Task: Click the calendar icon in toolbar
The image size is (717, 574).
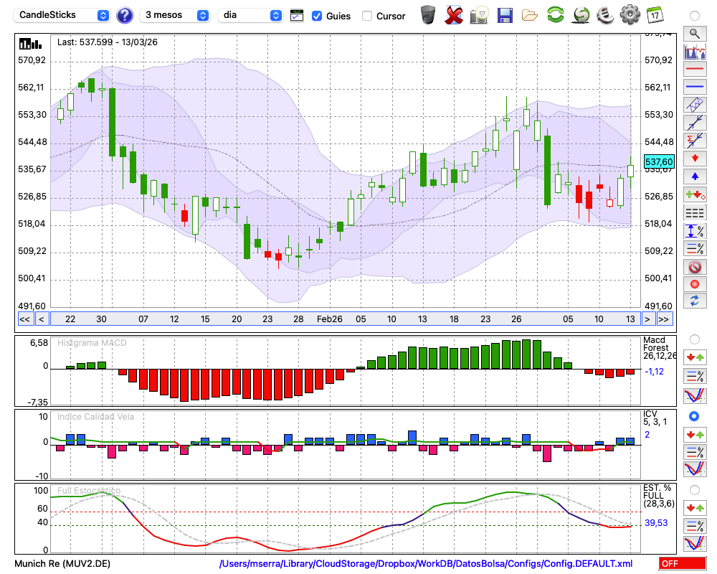Action: [654, 15]
